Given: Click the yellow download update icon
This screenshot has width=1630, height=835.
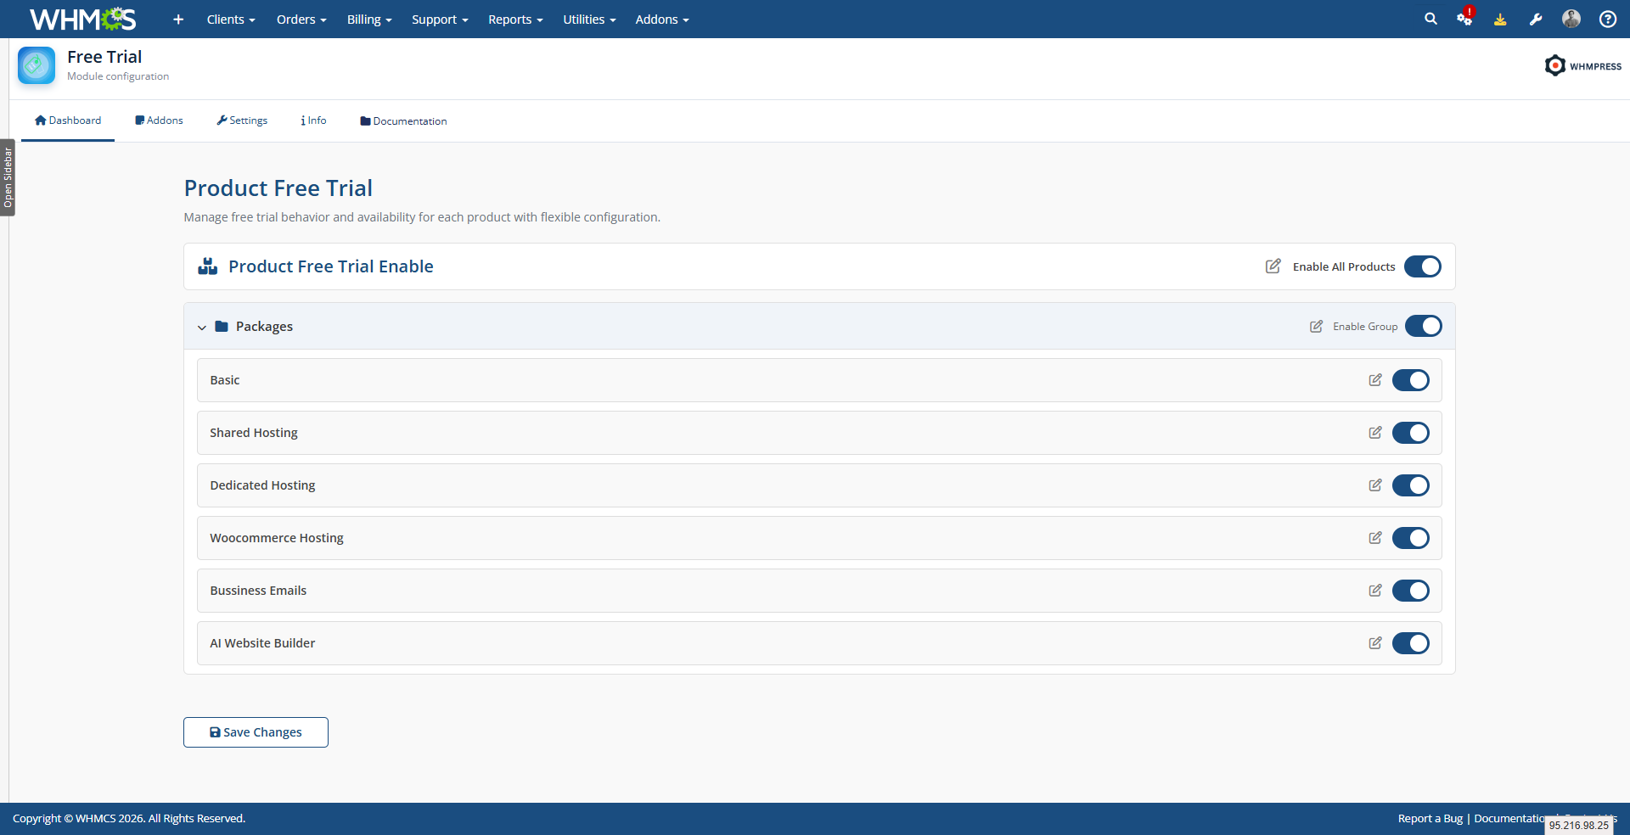Looking at the screenshot, I should 1500,19.
